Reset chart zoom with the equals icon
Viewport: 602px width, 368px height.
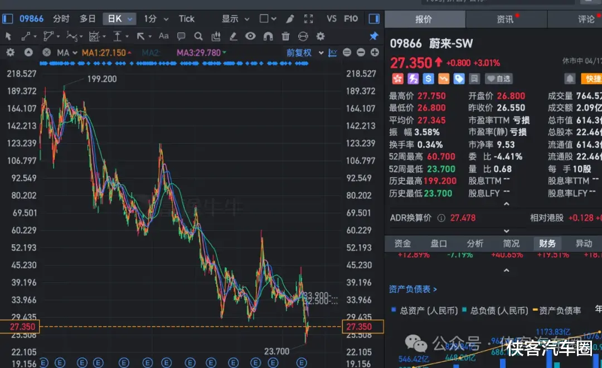coord(347,52)
